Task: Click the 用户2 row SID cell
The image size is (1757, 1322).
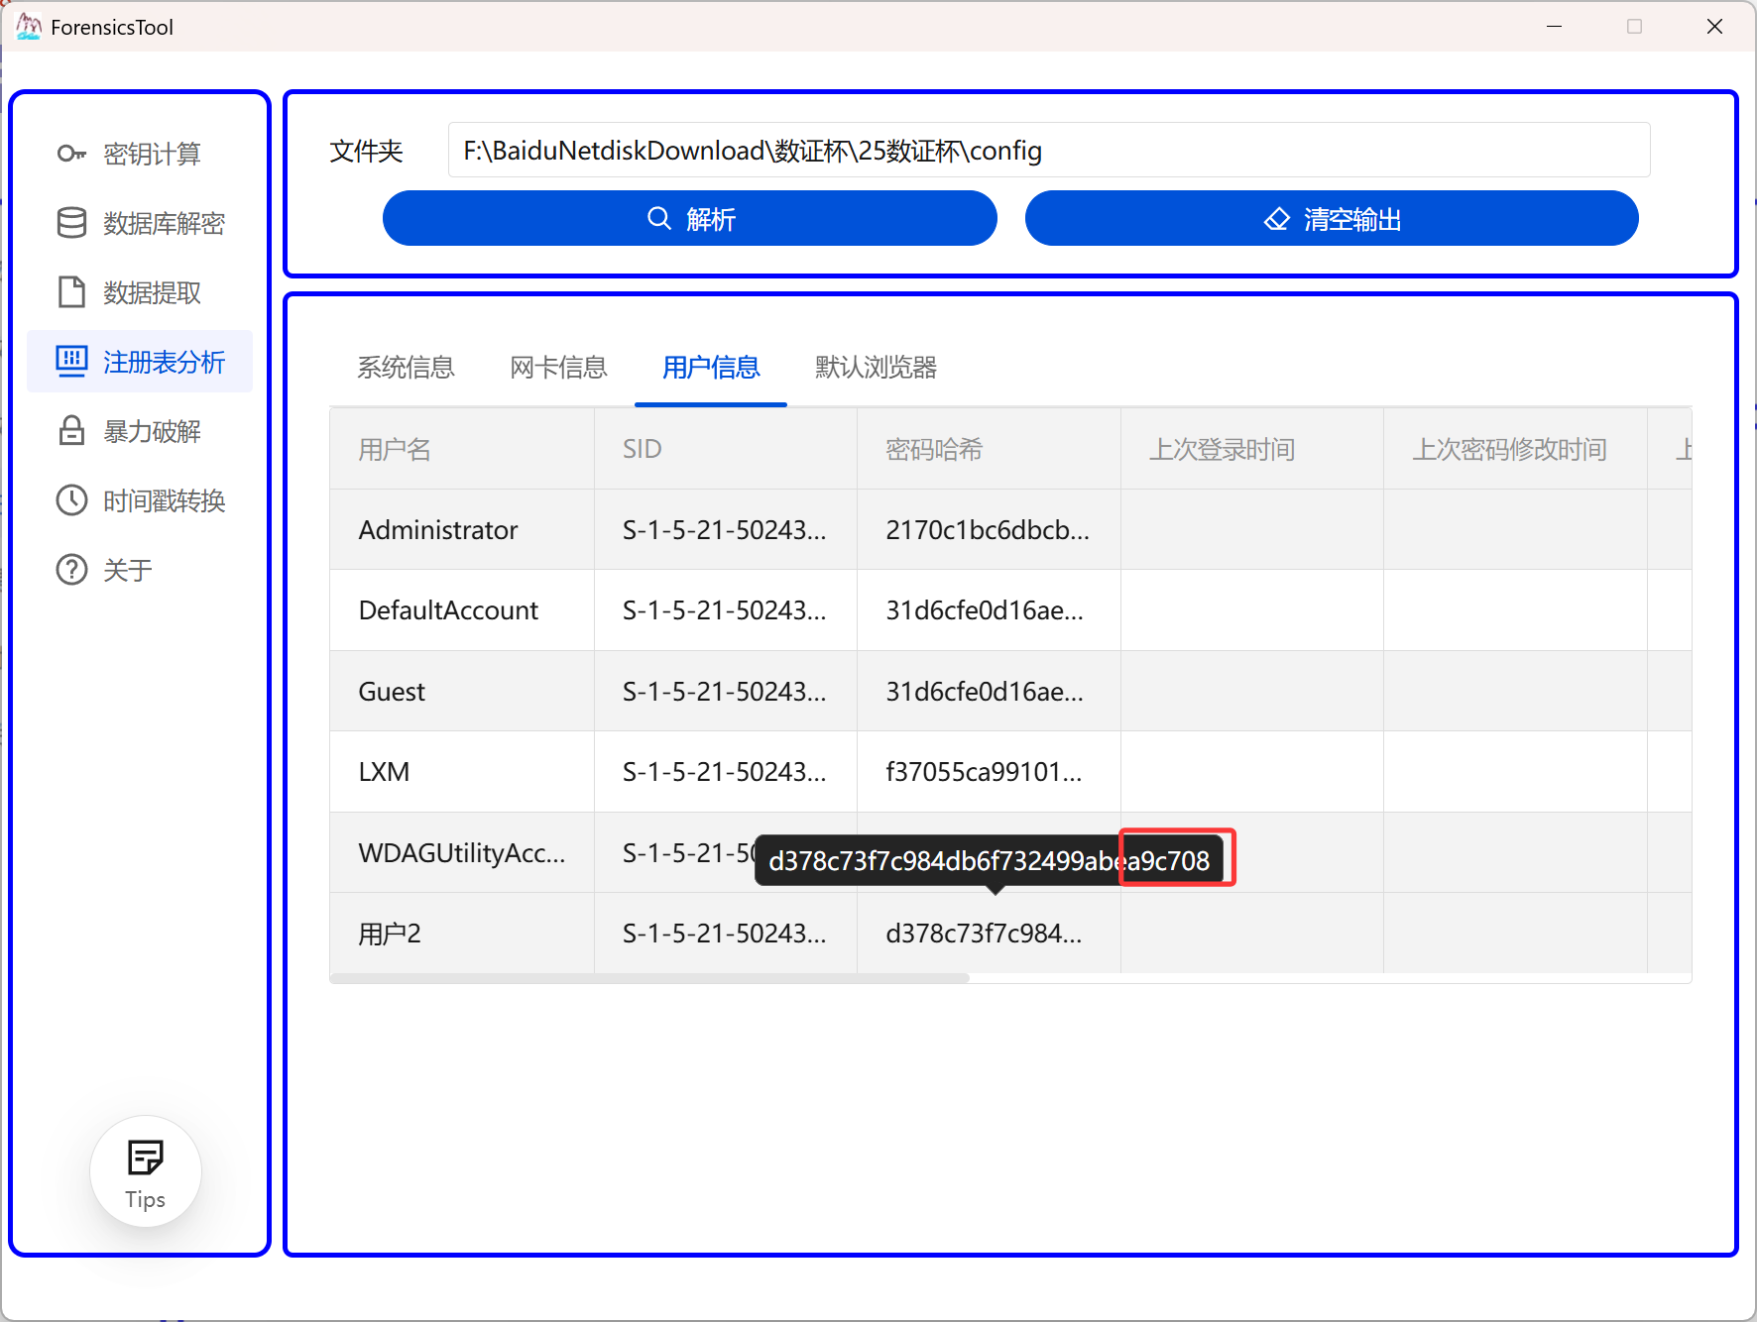Action: point(726,934)
